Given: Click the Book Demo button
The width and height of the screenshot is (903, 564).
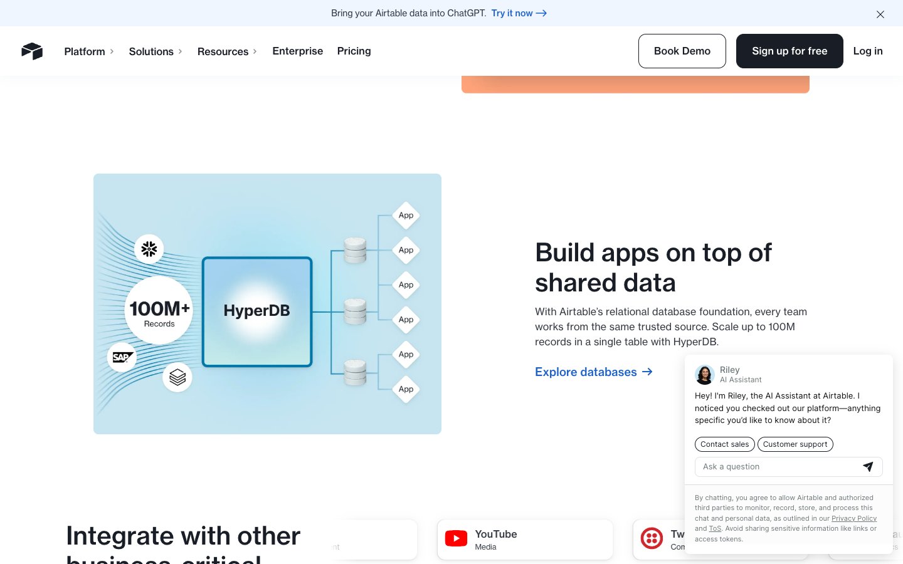Looking at the screenshot, I should point(682,51).
